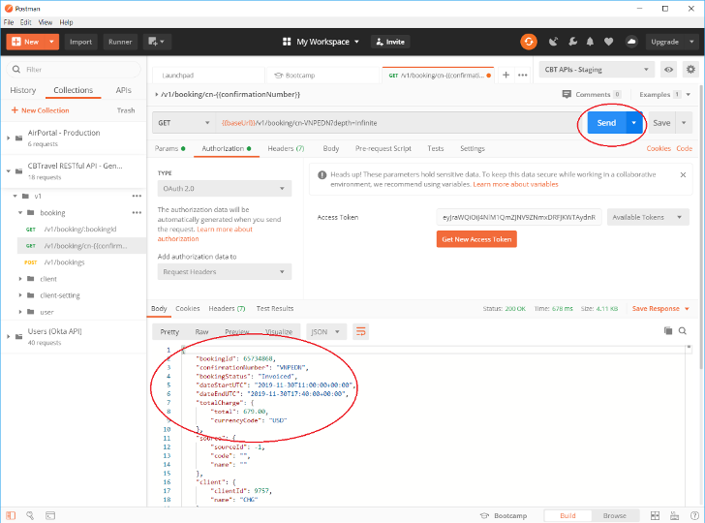
Task: Open the satellite capture requests icon
Action: point(554,42)
